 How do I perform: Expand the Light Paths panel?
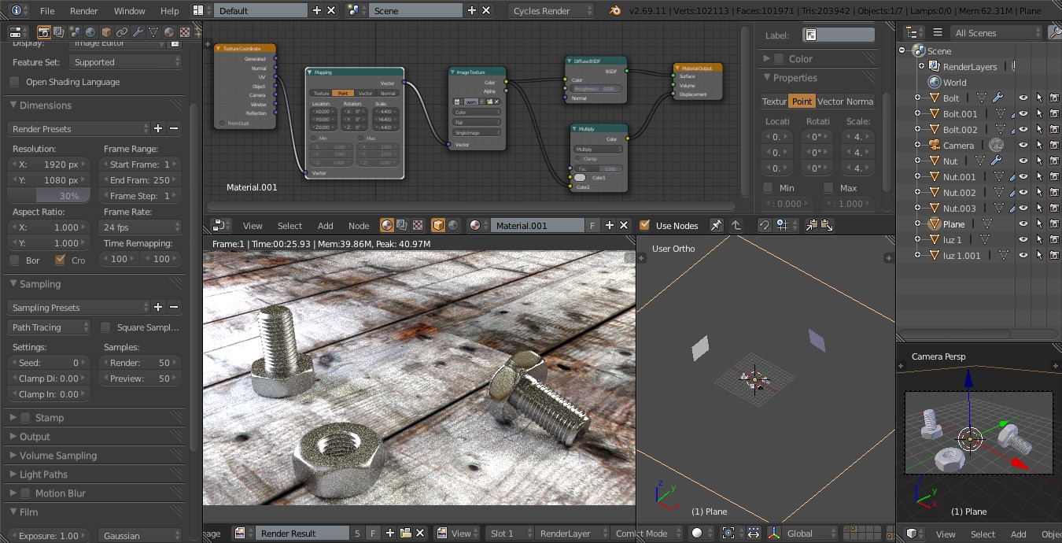pos(43,475)
